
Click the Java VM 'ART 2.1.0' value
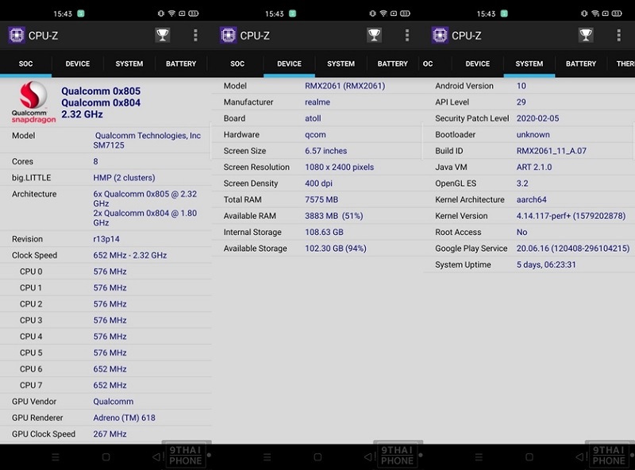pos(534,167)
